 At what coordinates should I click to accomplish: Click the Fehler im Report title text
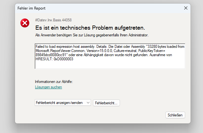31,8
